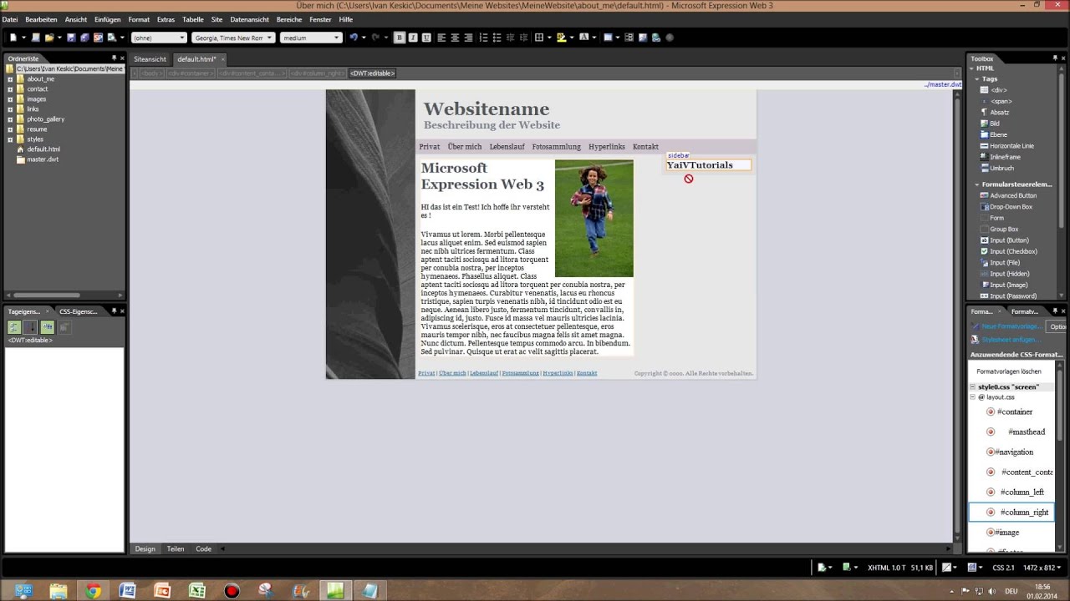The width and height of the screenshot is (1070, 601).
Task: Click the numbered list icon
Action: pos(484,38)
